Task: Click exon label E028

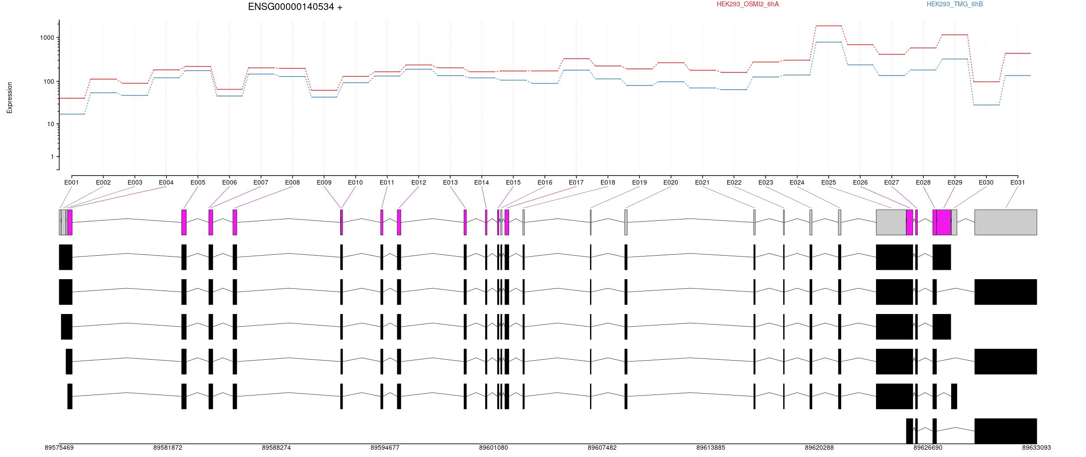Action: pos(923,182)
